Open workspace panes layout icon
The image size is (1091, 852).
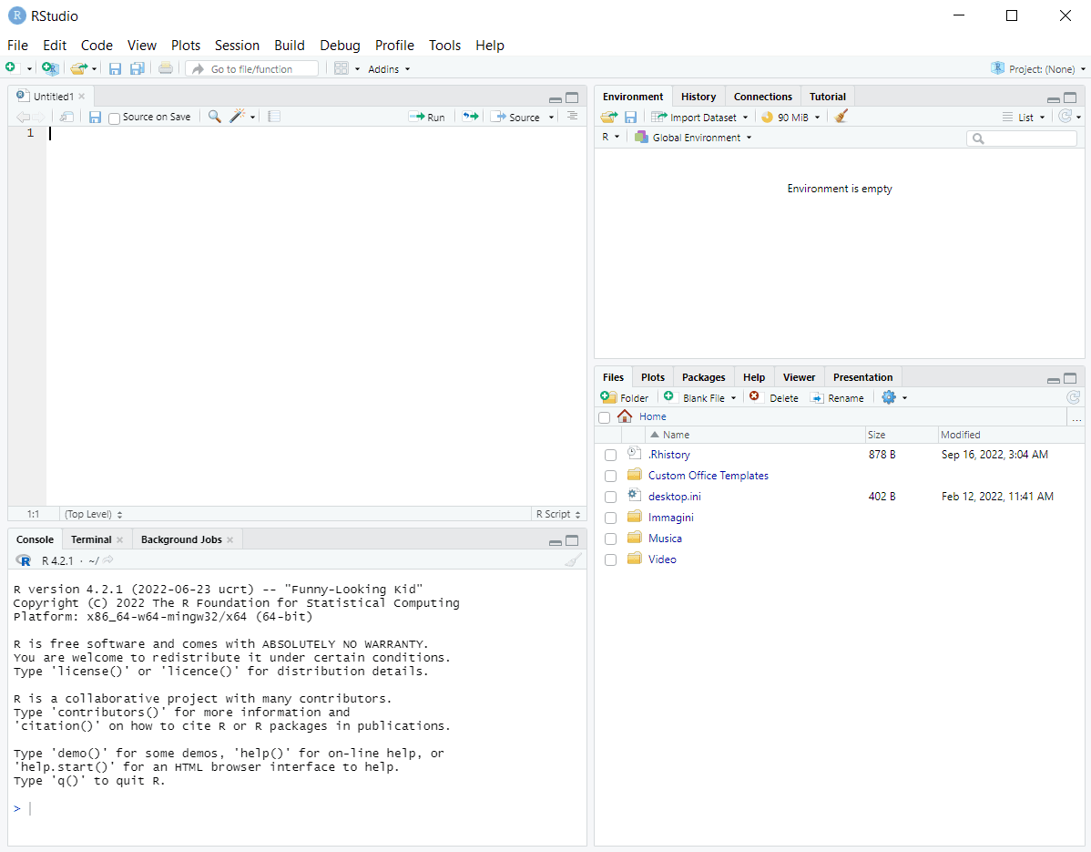click(341, 68)
